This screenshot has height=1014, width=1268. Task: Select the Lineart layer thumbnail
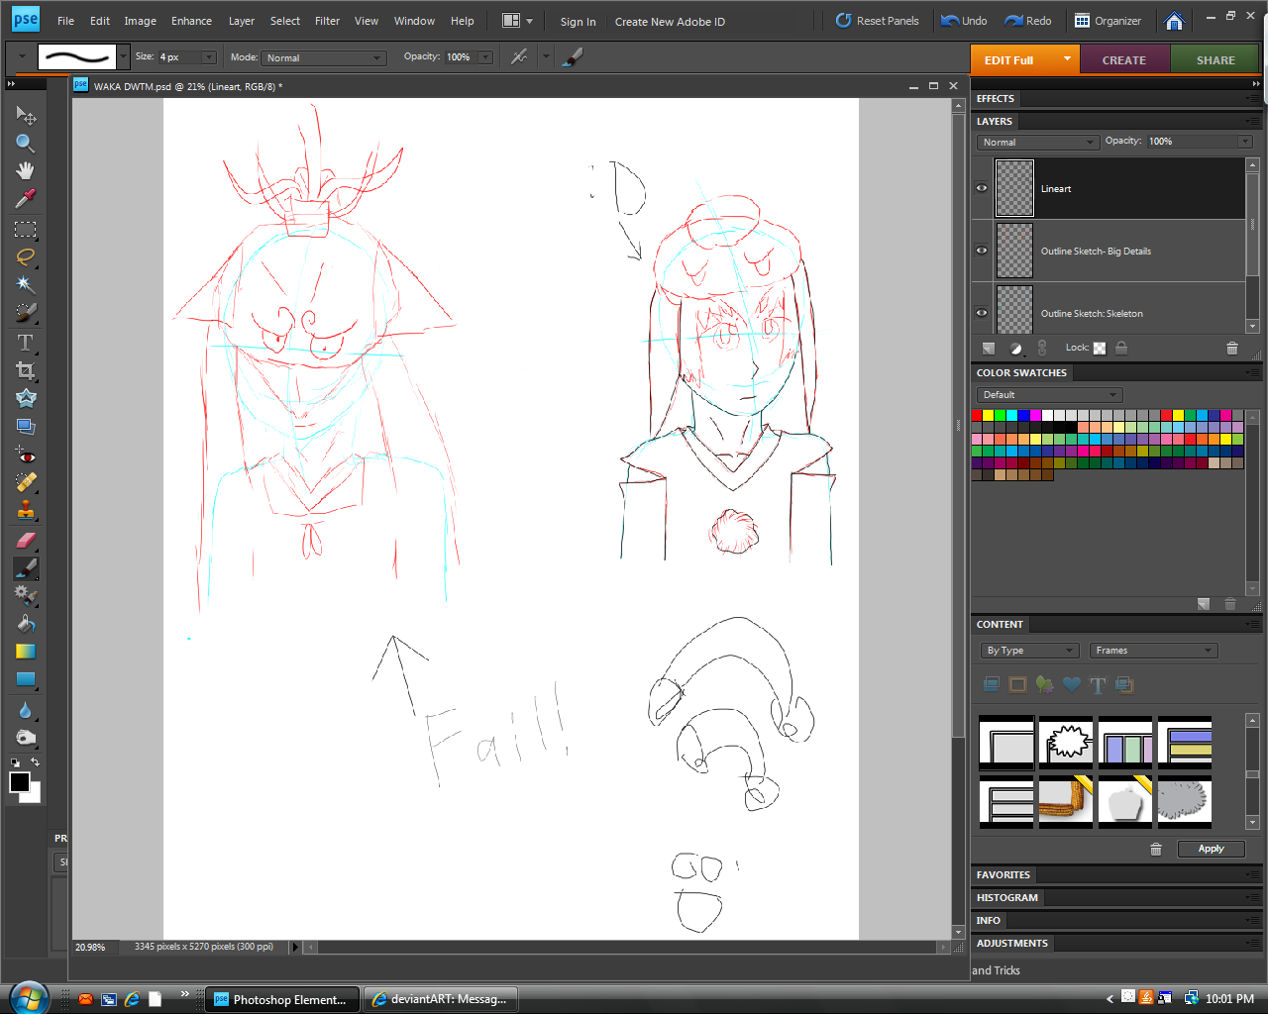pos(1014,188)
